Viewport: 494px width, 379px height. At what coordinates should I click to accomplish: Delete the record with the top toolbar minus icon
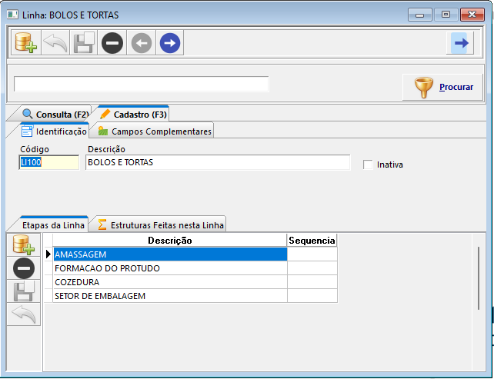point(112,42)
